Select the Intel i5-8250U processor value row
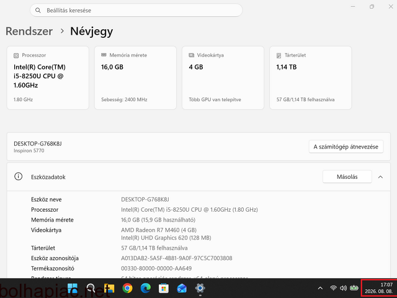 pos(189,210)
